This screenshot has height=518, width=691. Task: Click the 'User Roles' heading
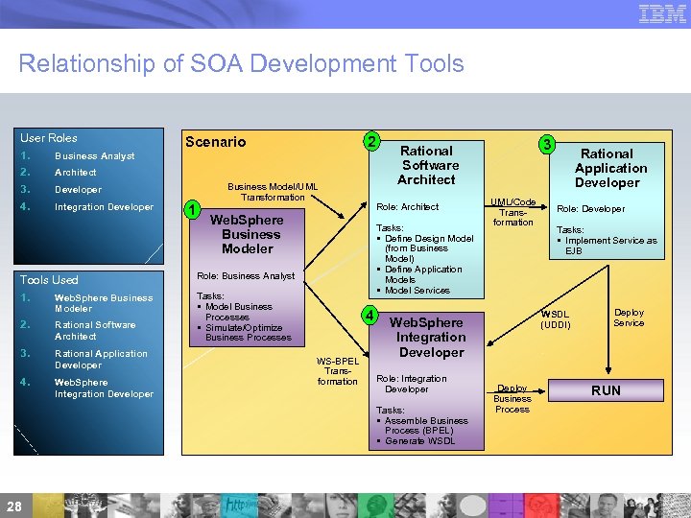49,138
